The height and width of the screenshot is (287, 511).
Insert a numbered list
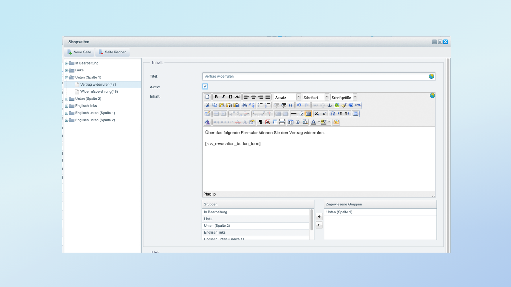click(x=268, y=105)
